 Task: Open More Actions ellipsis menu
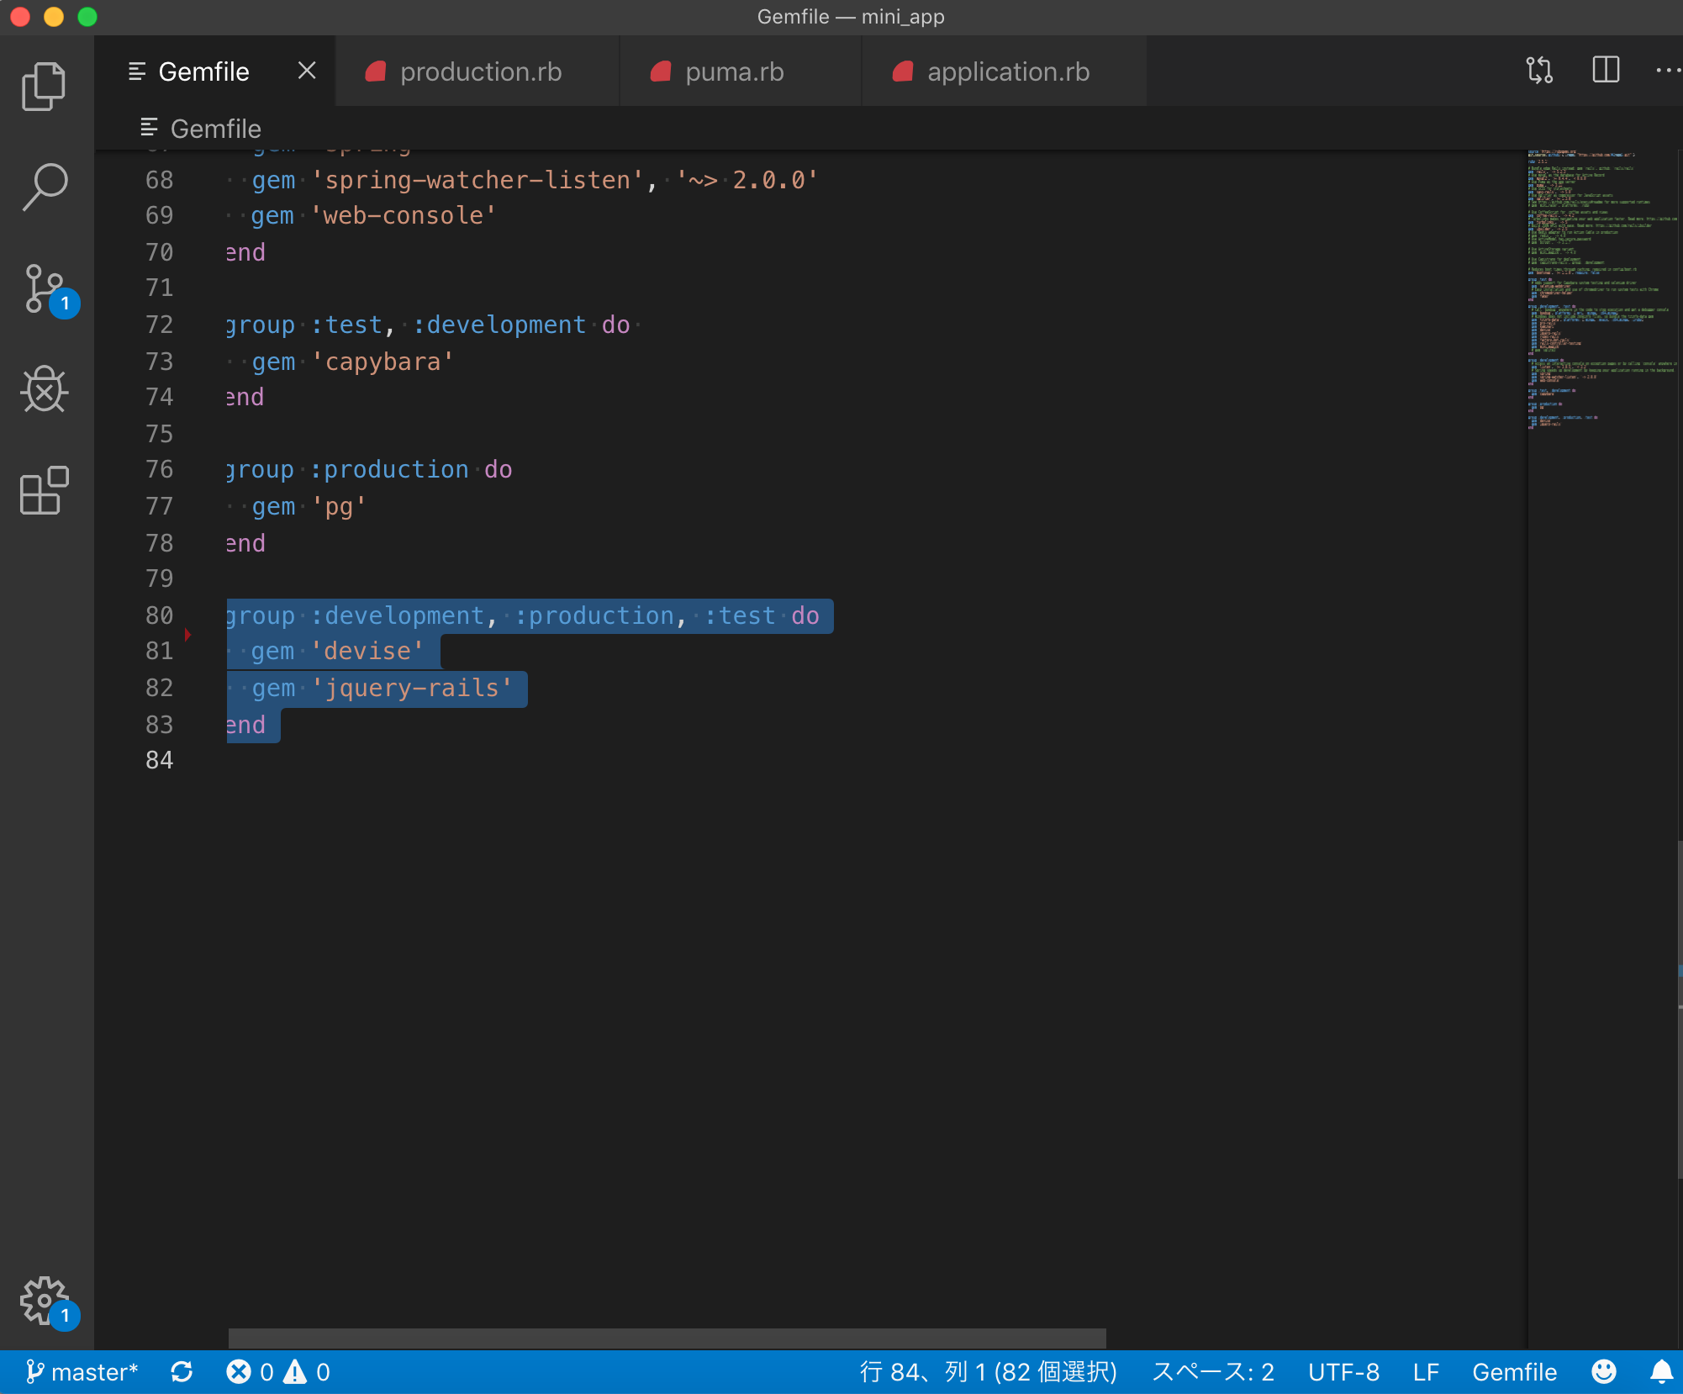point(1668,71)
